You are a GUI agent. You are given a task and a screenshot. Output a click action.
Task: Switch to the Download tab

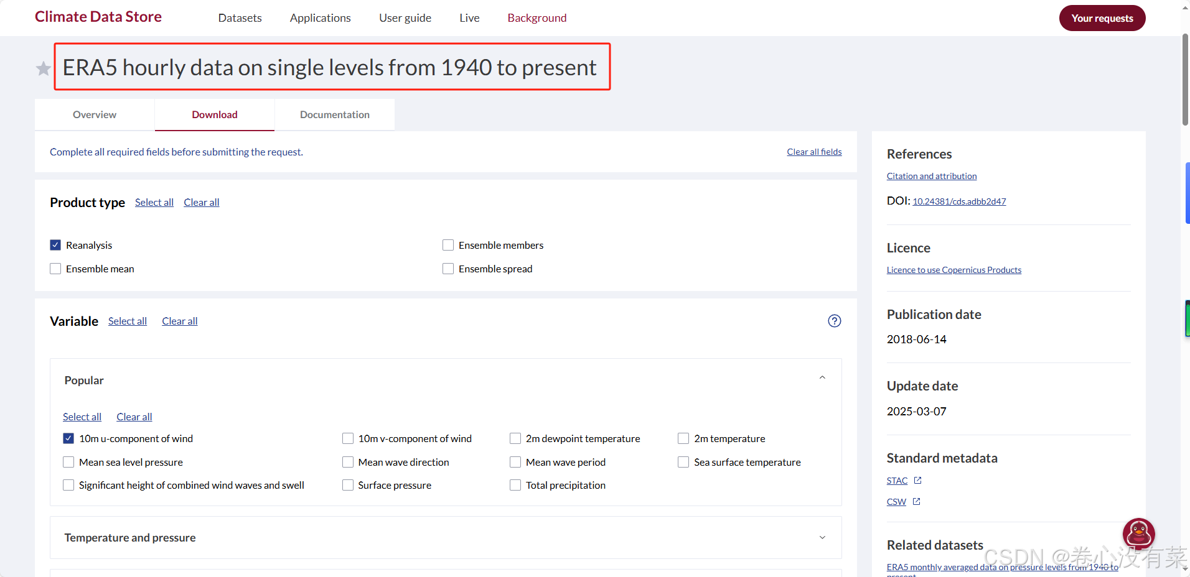(x=215, y=114)
